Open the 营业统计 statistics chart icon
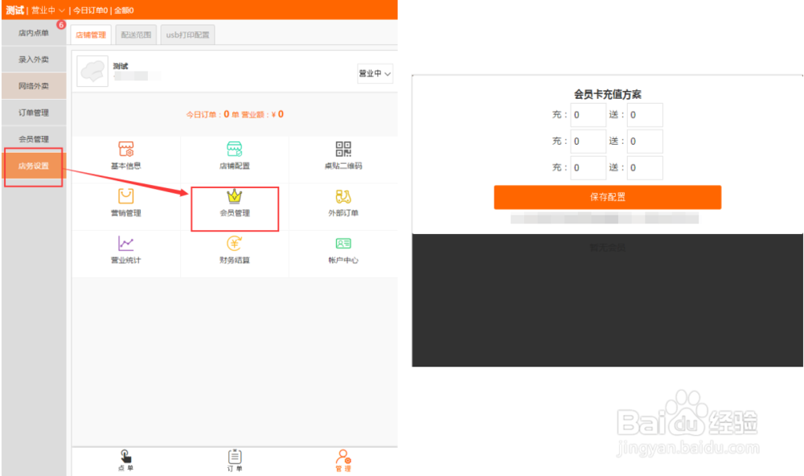Viewport: 804px width, 476px height. [x=126, y=249]
